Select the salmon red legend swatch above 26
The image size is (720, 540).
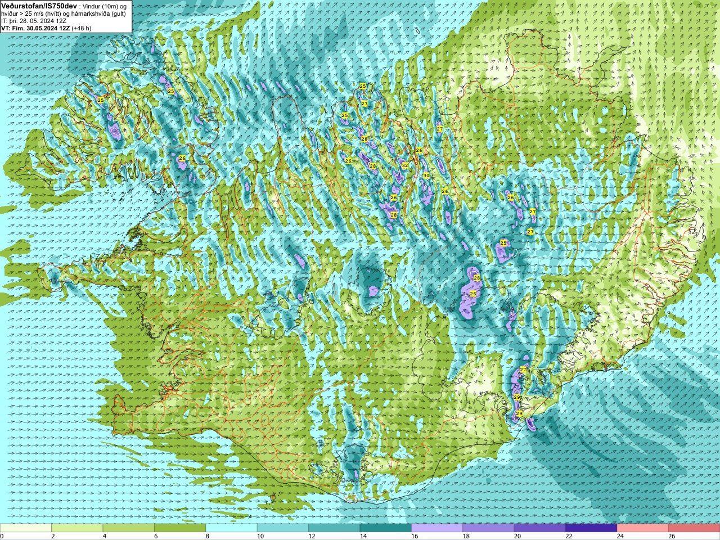pyautogui.click(x=694, y=528)
